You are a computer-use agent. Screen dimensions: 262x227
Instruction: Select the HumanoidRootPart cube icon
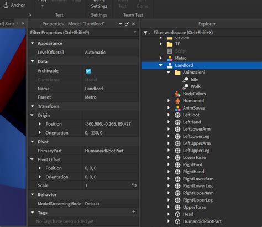(x=177, y=221)
